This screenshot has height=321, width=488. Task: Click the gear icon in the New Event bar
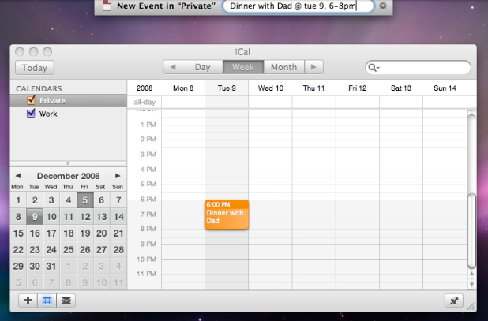383,6
